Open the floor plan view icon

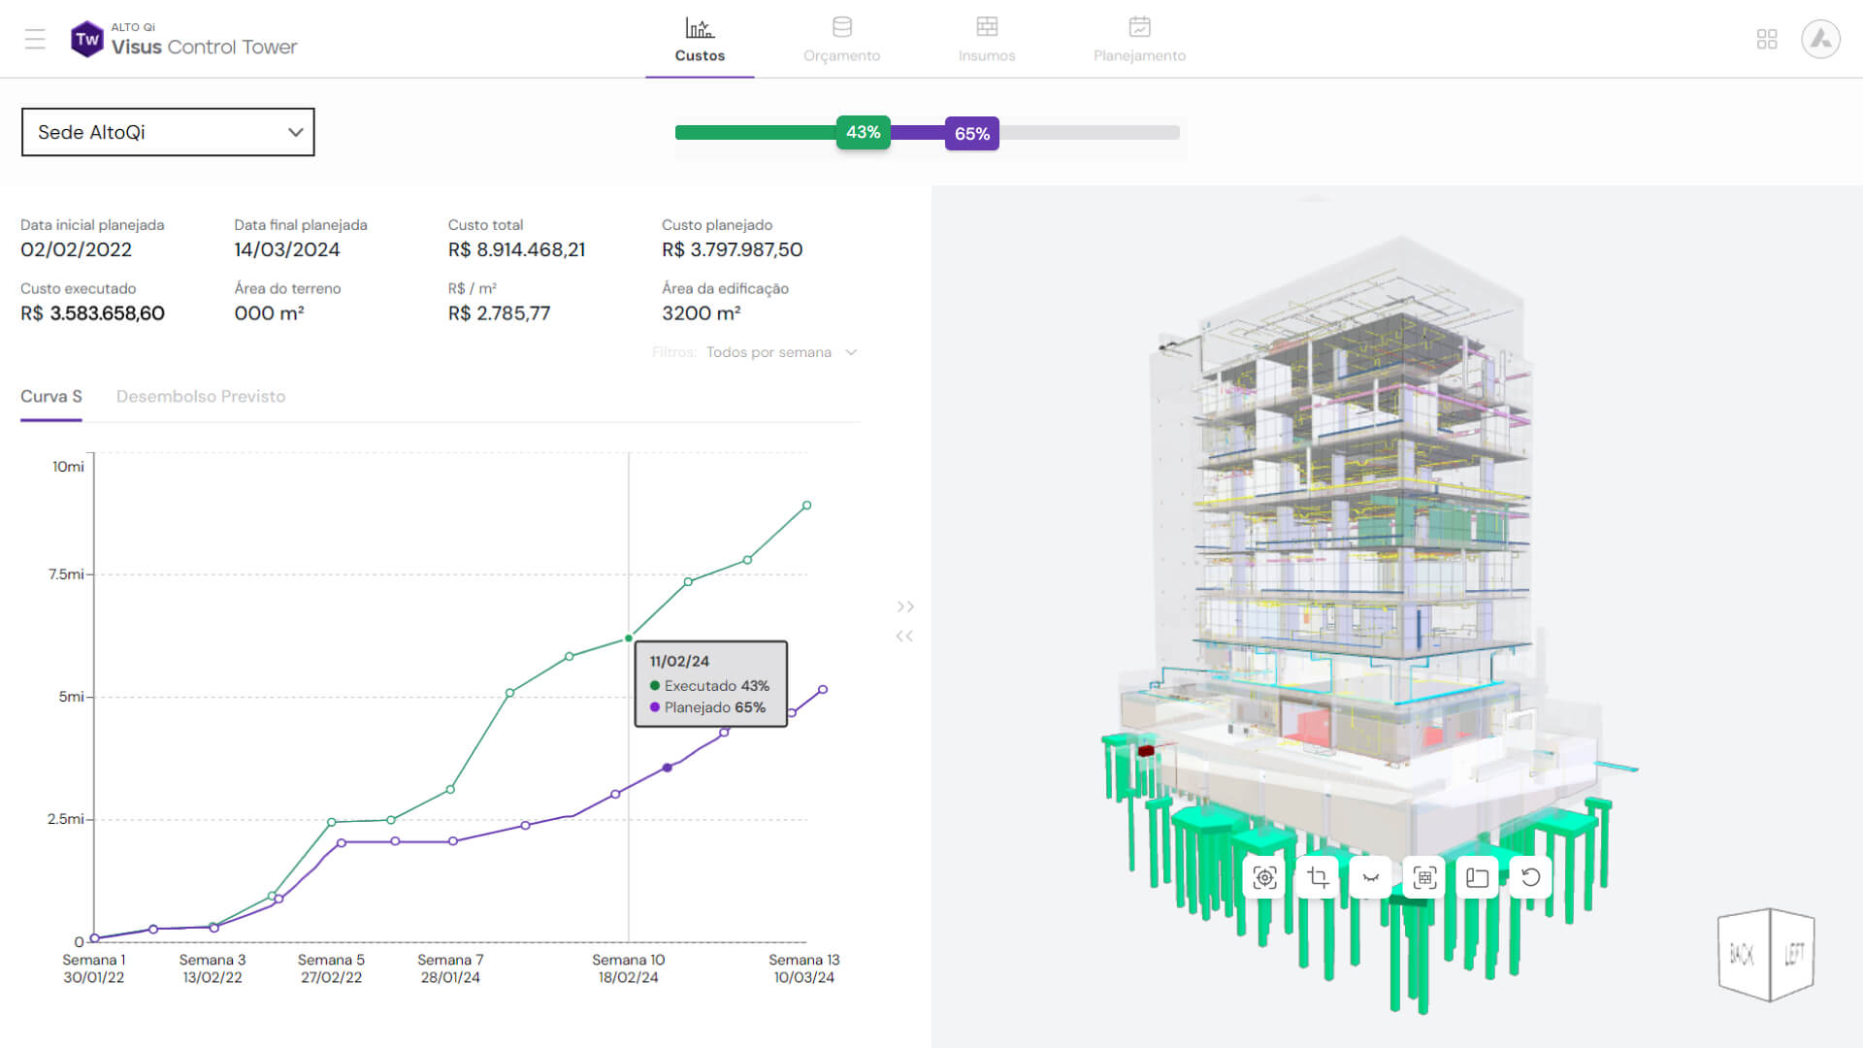(x=1478, y=878)
